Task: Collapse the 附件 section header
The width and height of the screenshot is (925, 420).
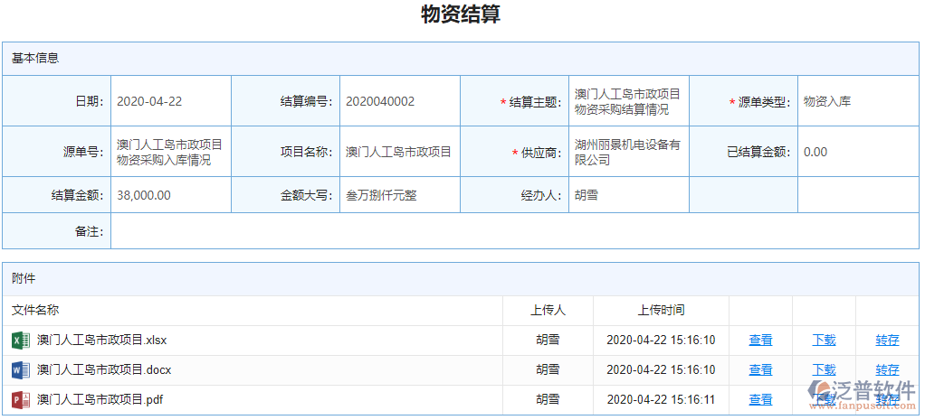Action: 24,279
